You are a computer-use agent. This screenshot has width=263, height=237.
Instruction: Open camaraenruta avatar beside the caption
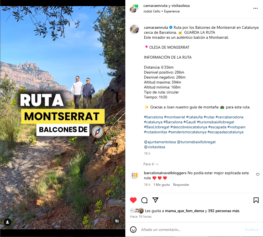[134, 29]
